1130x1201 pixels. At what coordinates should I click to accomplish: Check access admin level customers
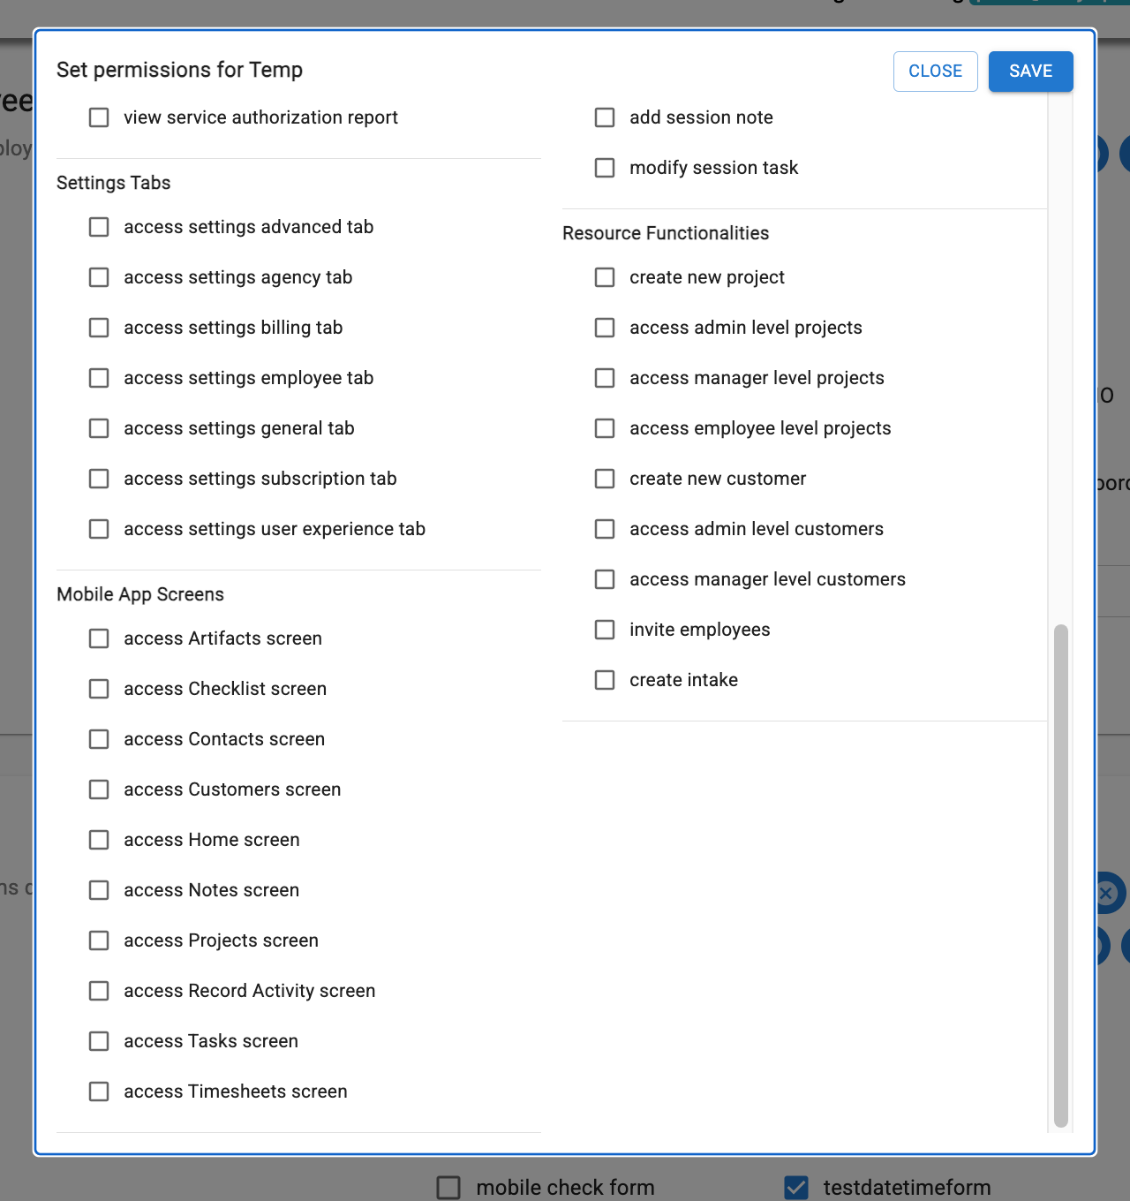[605, 529]
